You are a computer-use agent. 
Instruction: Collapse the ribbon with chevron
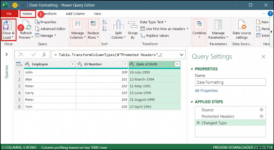tap(263, 14)
